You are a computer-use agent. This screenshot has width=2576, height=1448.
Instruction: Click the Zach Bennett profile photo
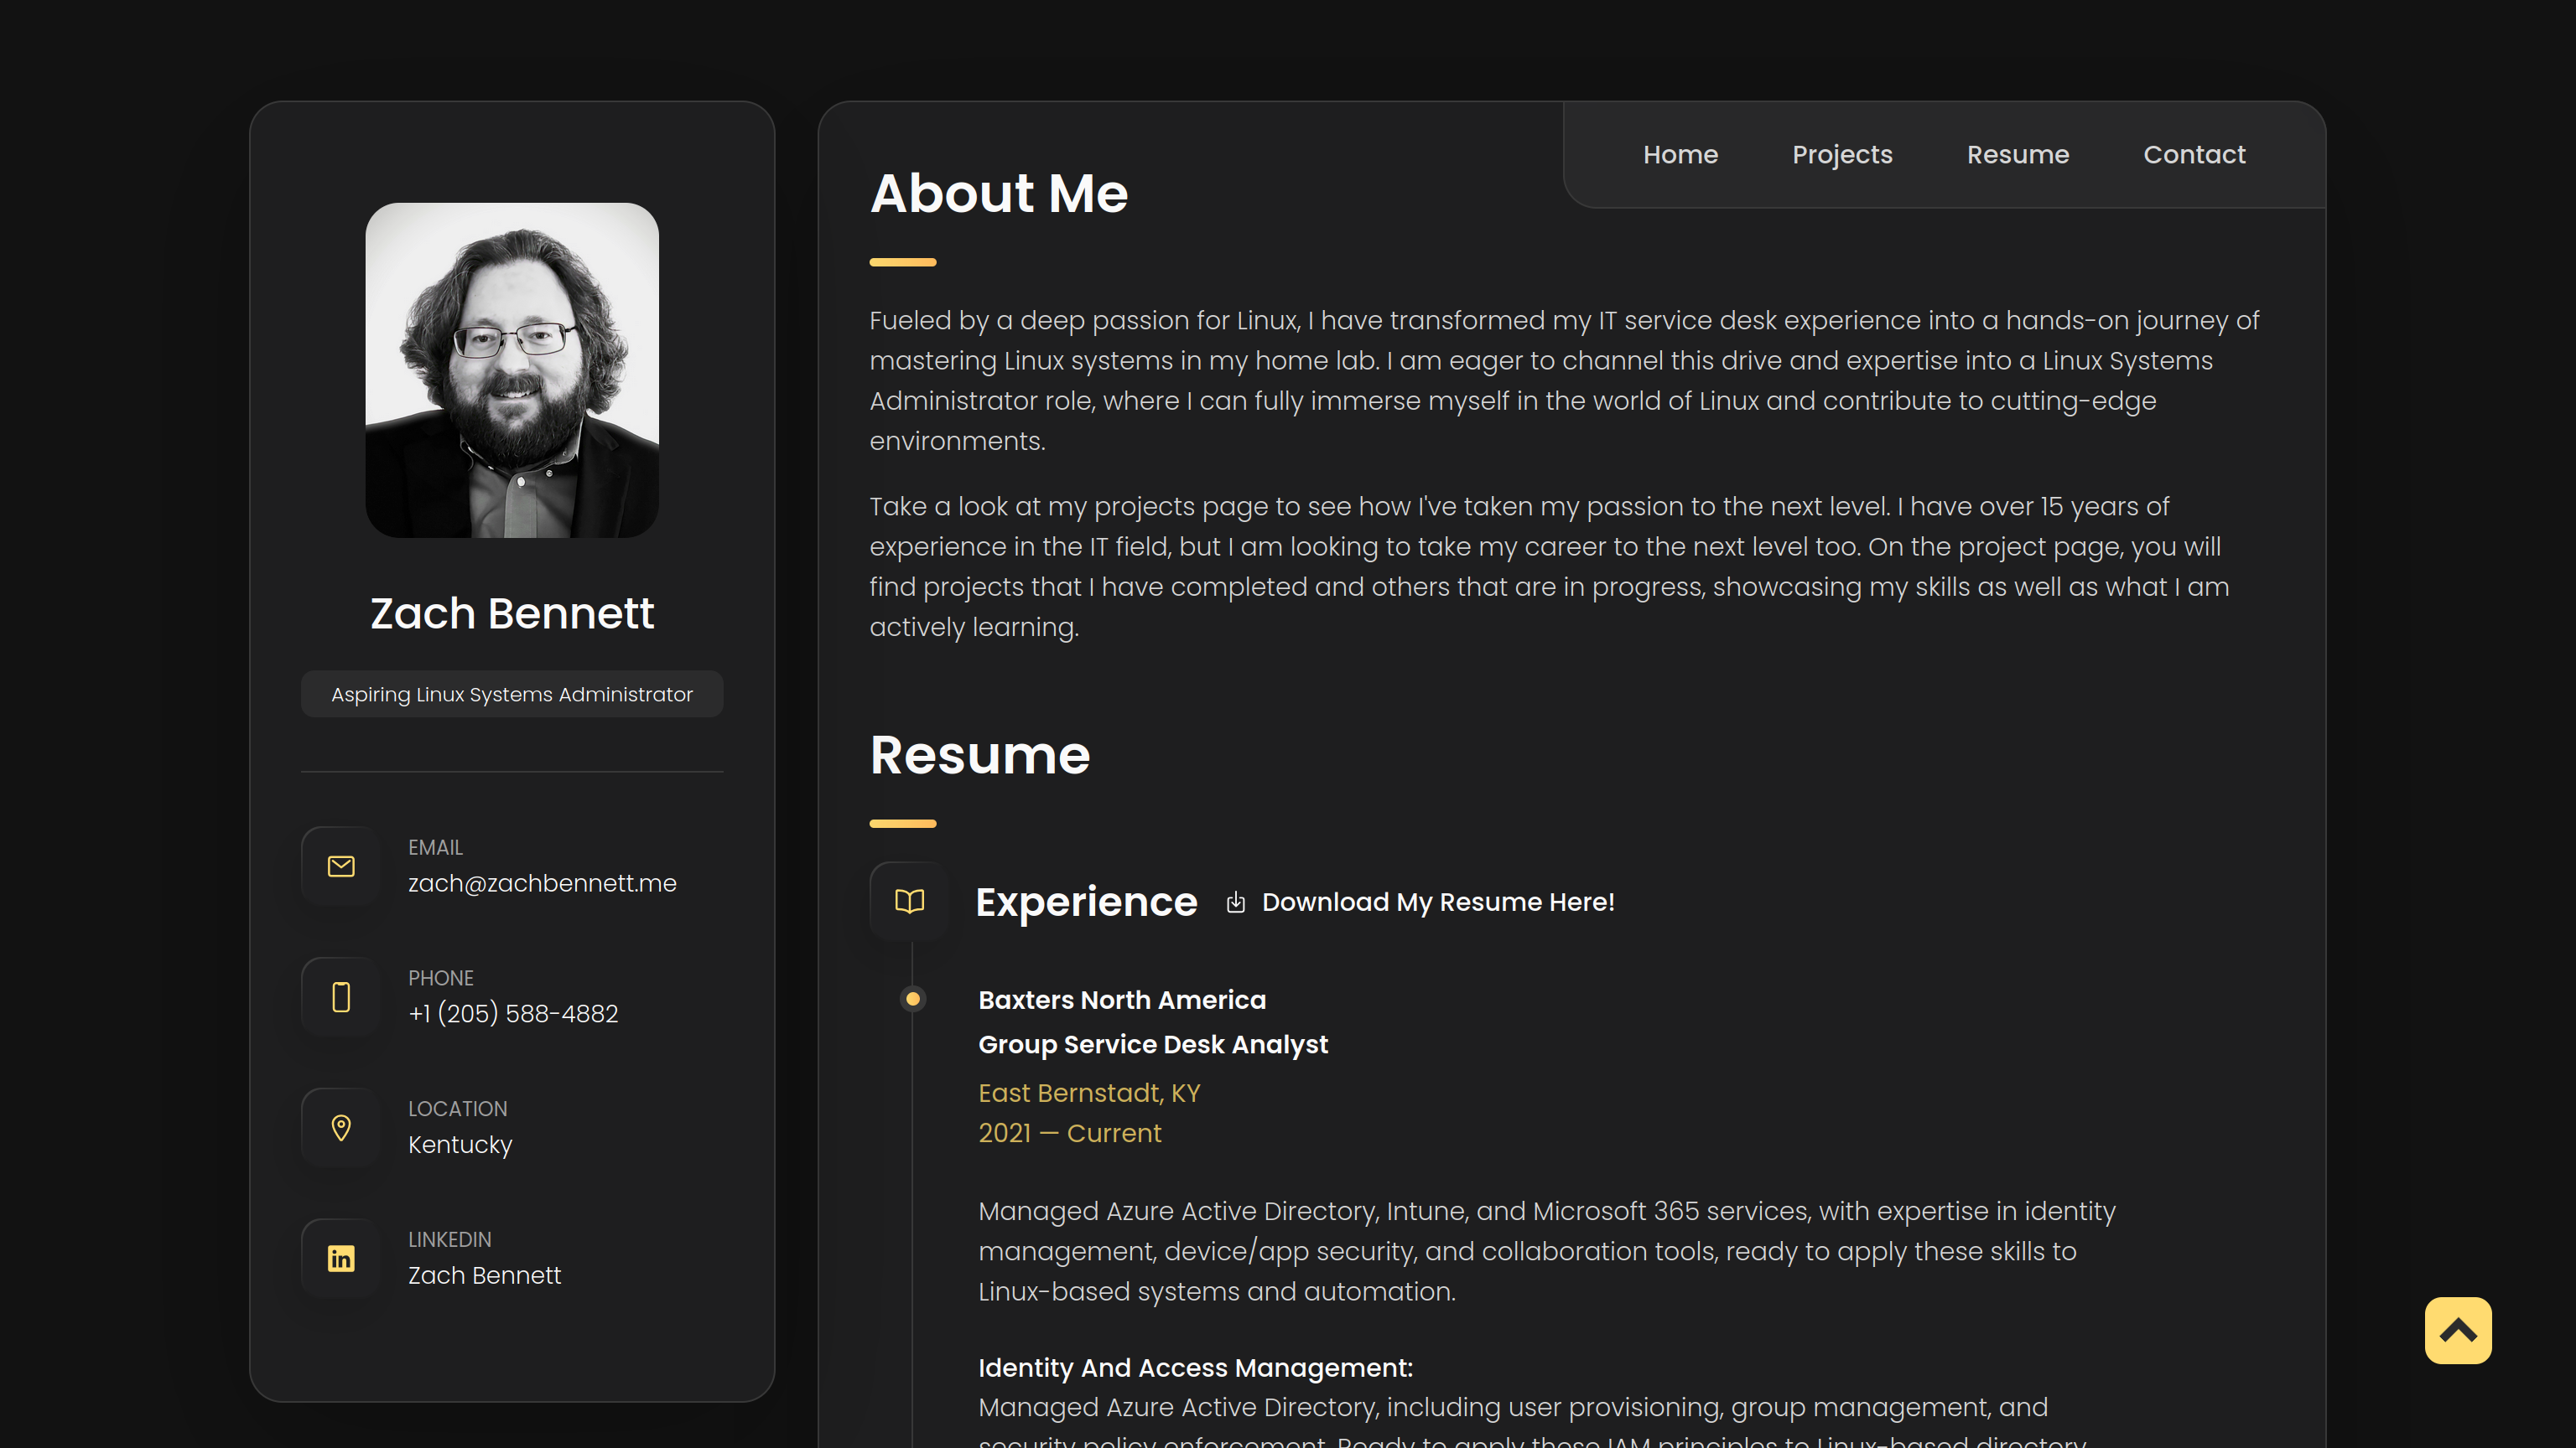click(512, 370)
